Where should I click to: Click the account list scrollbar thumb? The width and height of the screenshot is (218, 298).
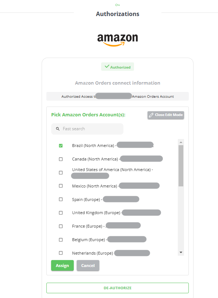pos(181,166)
